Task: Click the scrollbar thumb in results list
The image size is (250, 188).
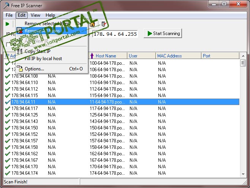Action: coord(243,63)
